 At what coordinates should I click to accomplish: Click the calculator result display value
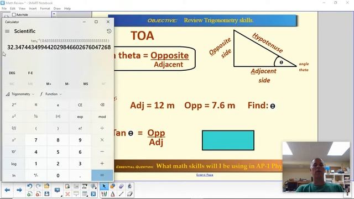click(59, 47)
